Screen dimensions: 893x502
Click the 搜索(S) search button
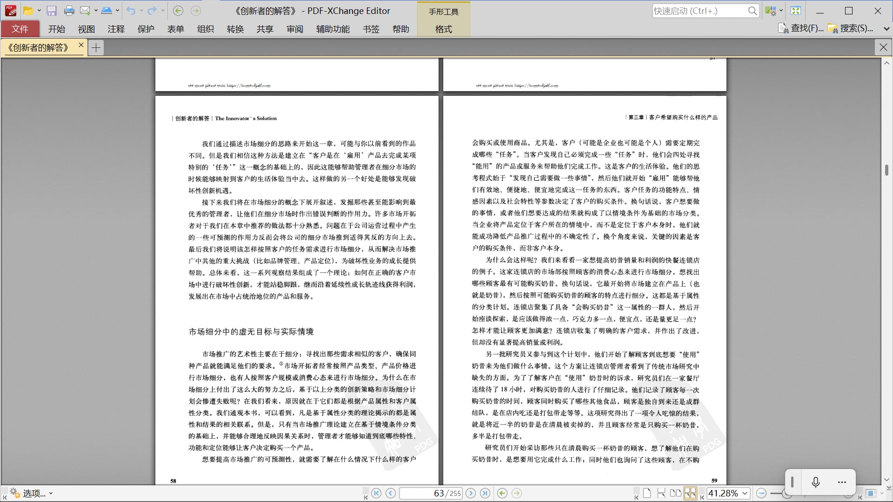[850, 28]
